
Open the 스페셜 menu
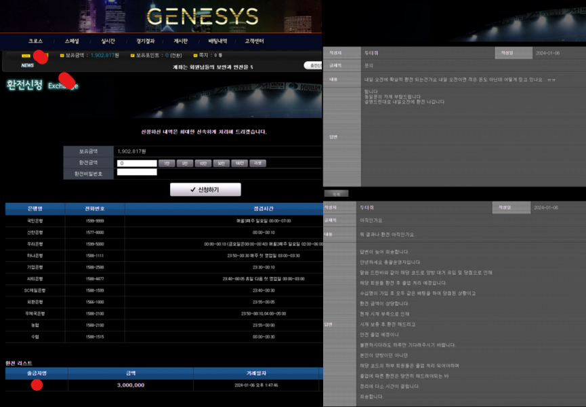[x=72, y=41]
